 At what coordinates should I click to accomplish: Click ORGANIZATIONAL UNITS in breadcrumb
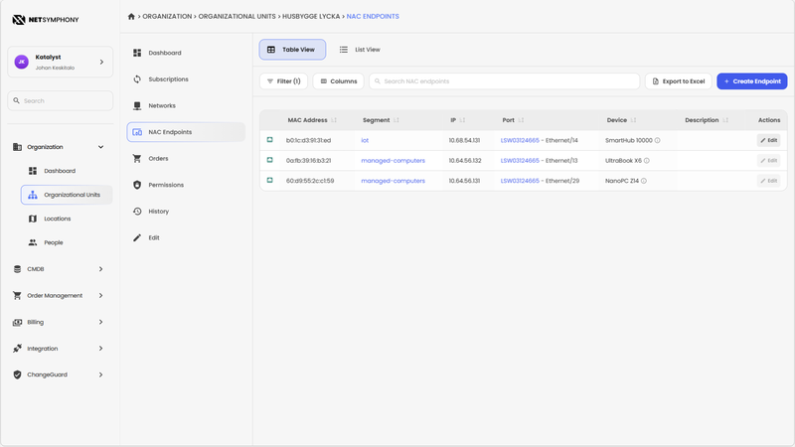pos(237,16)
